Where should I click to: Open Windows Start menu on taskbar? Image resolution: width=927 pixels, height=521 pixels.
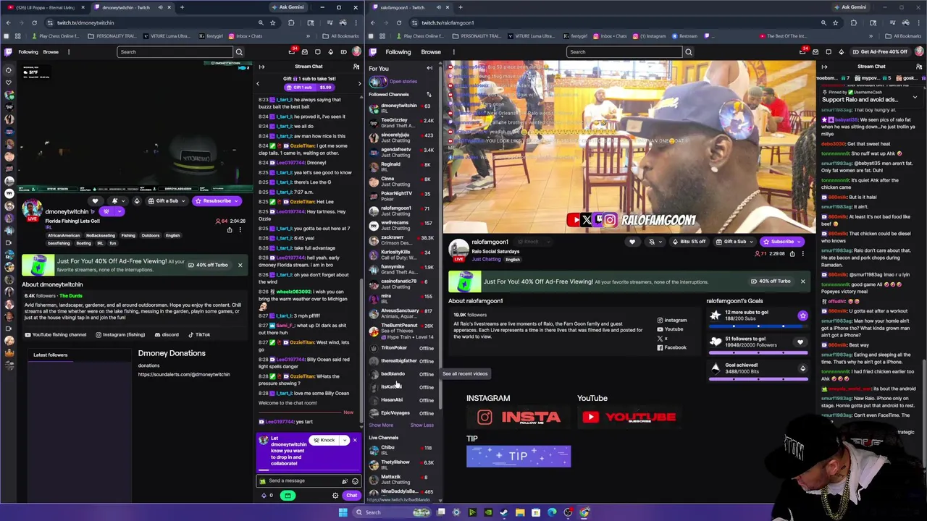point(343,512)
